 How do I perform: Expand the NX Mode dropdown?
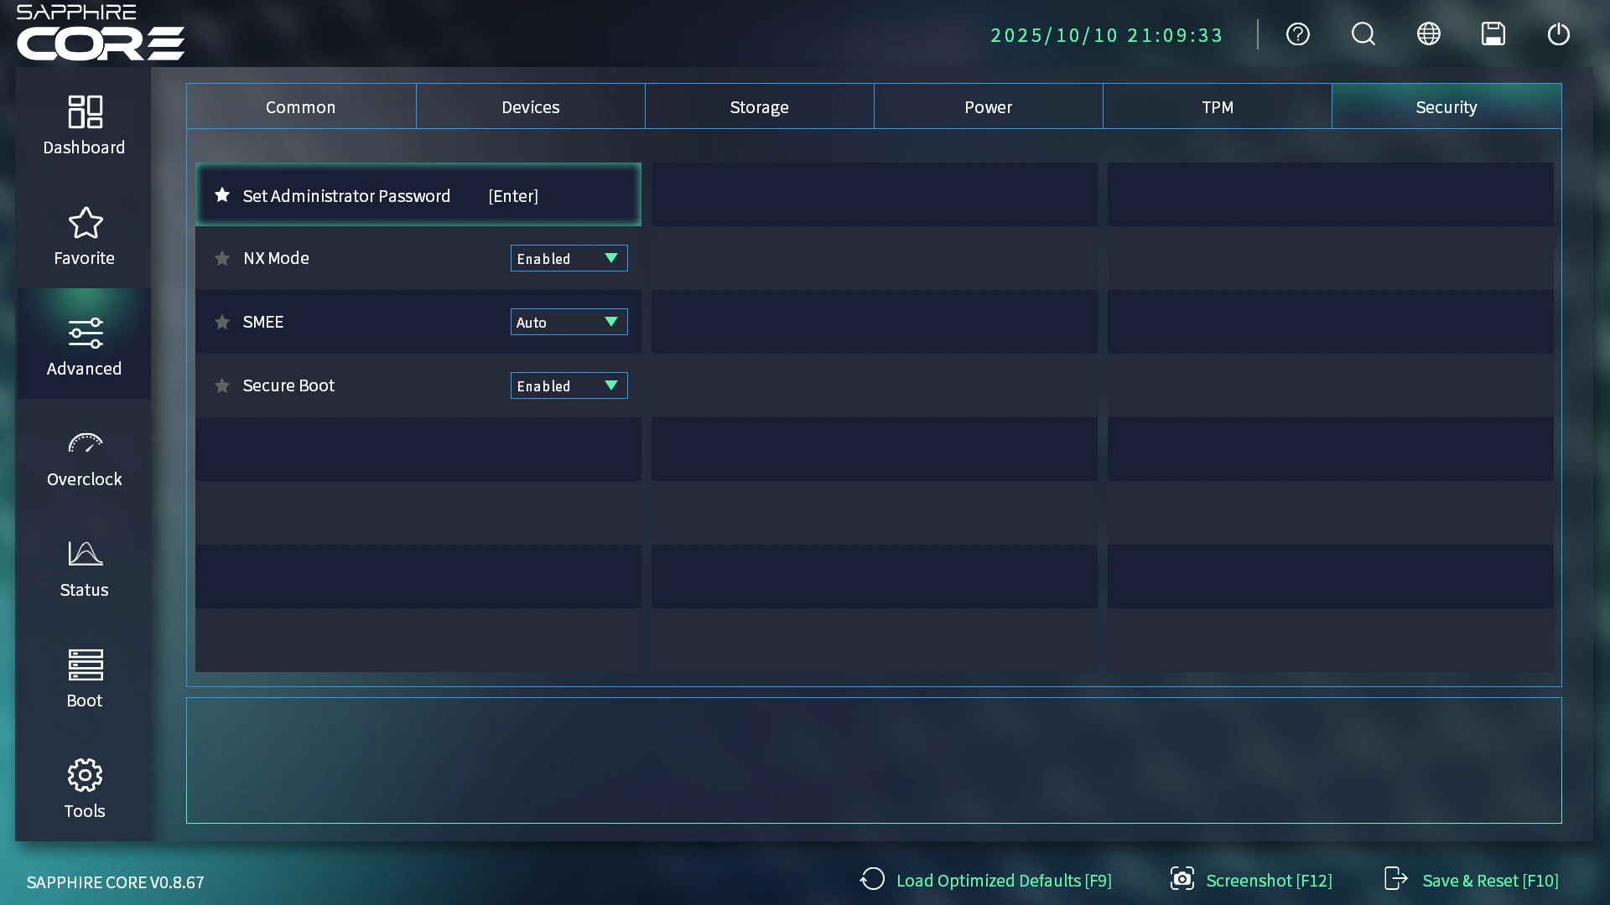[x=569, y=258]
